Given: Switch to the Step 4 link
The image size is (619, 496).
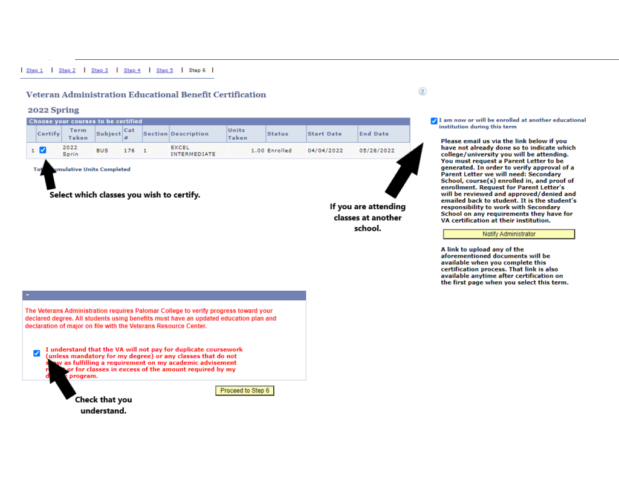Looking at the screenshot, I should pyautogui.click(x=132, y=70).
